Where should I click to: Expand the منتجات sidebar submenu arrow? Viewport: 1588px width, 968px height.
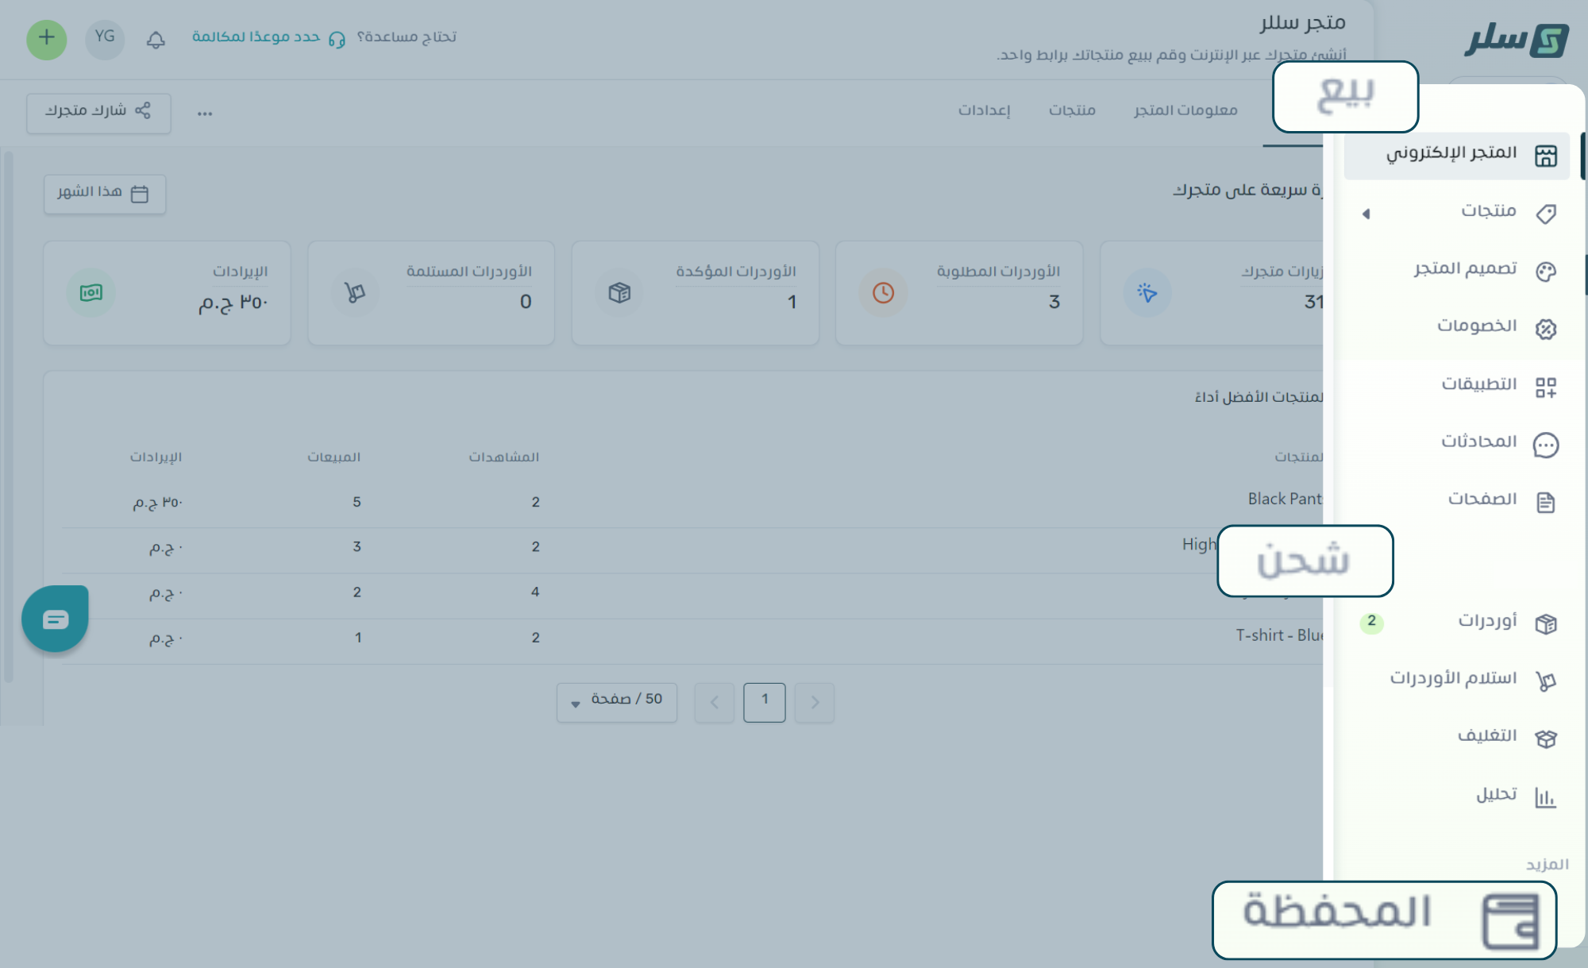[1366, 214]
